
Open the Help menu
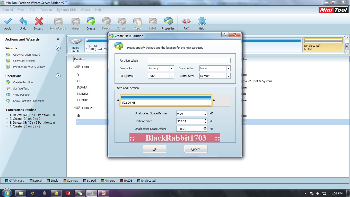[98, 10]
